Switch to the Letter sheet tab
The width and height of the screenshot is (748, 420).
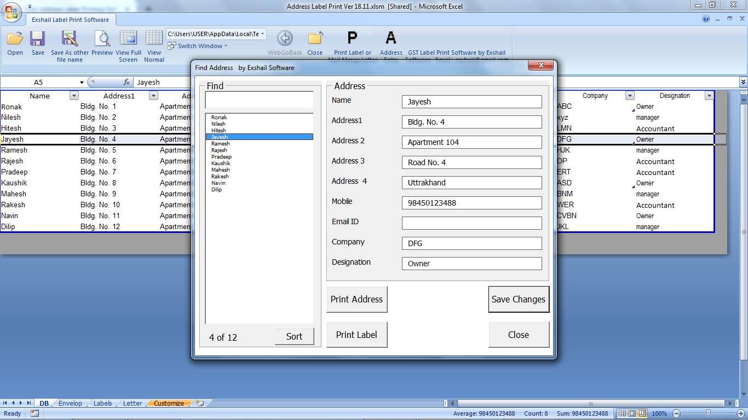133,404
